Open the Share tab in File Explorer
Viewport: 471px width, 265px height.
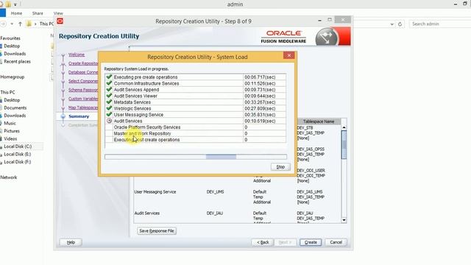pos(38,13)
